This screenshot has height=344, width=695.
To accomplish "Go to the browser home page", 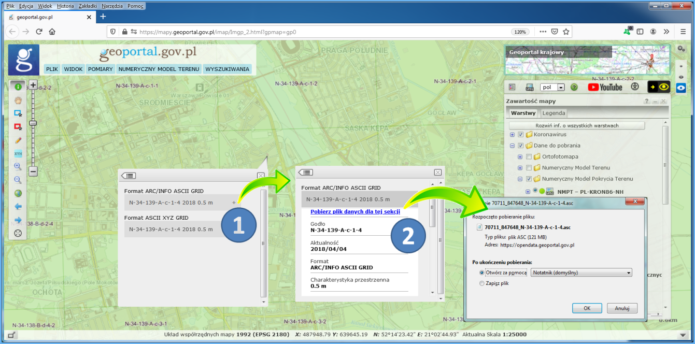I will coord(52,32).
